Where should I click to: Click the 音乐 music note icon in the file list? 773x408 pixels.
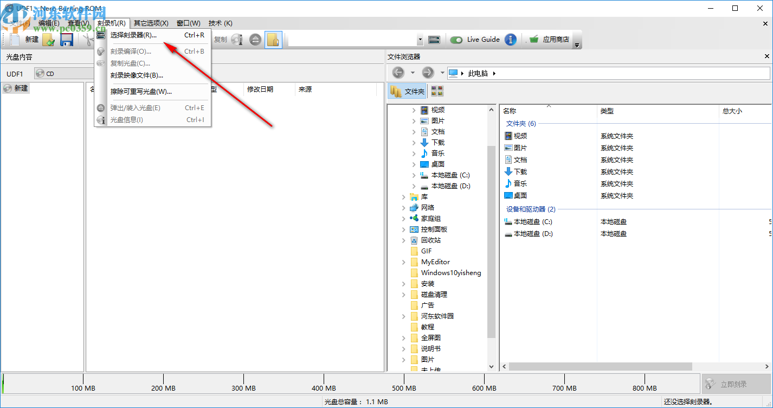coord(508,184)
